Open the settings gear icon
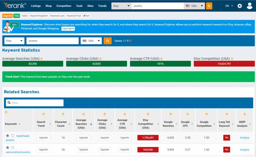256x157 pixels. click(x=239, y=6)
